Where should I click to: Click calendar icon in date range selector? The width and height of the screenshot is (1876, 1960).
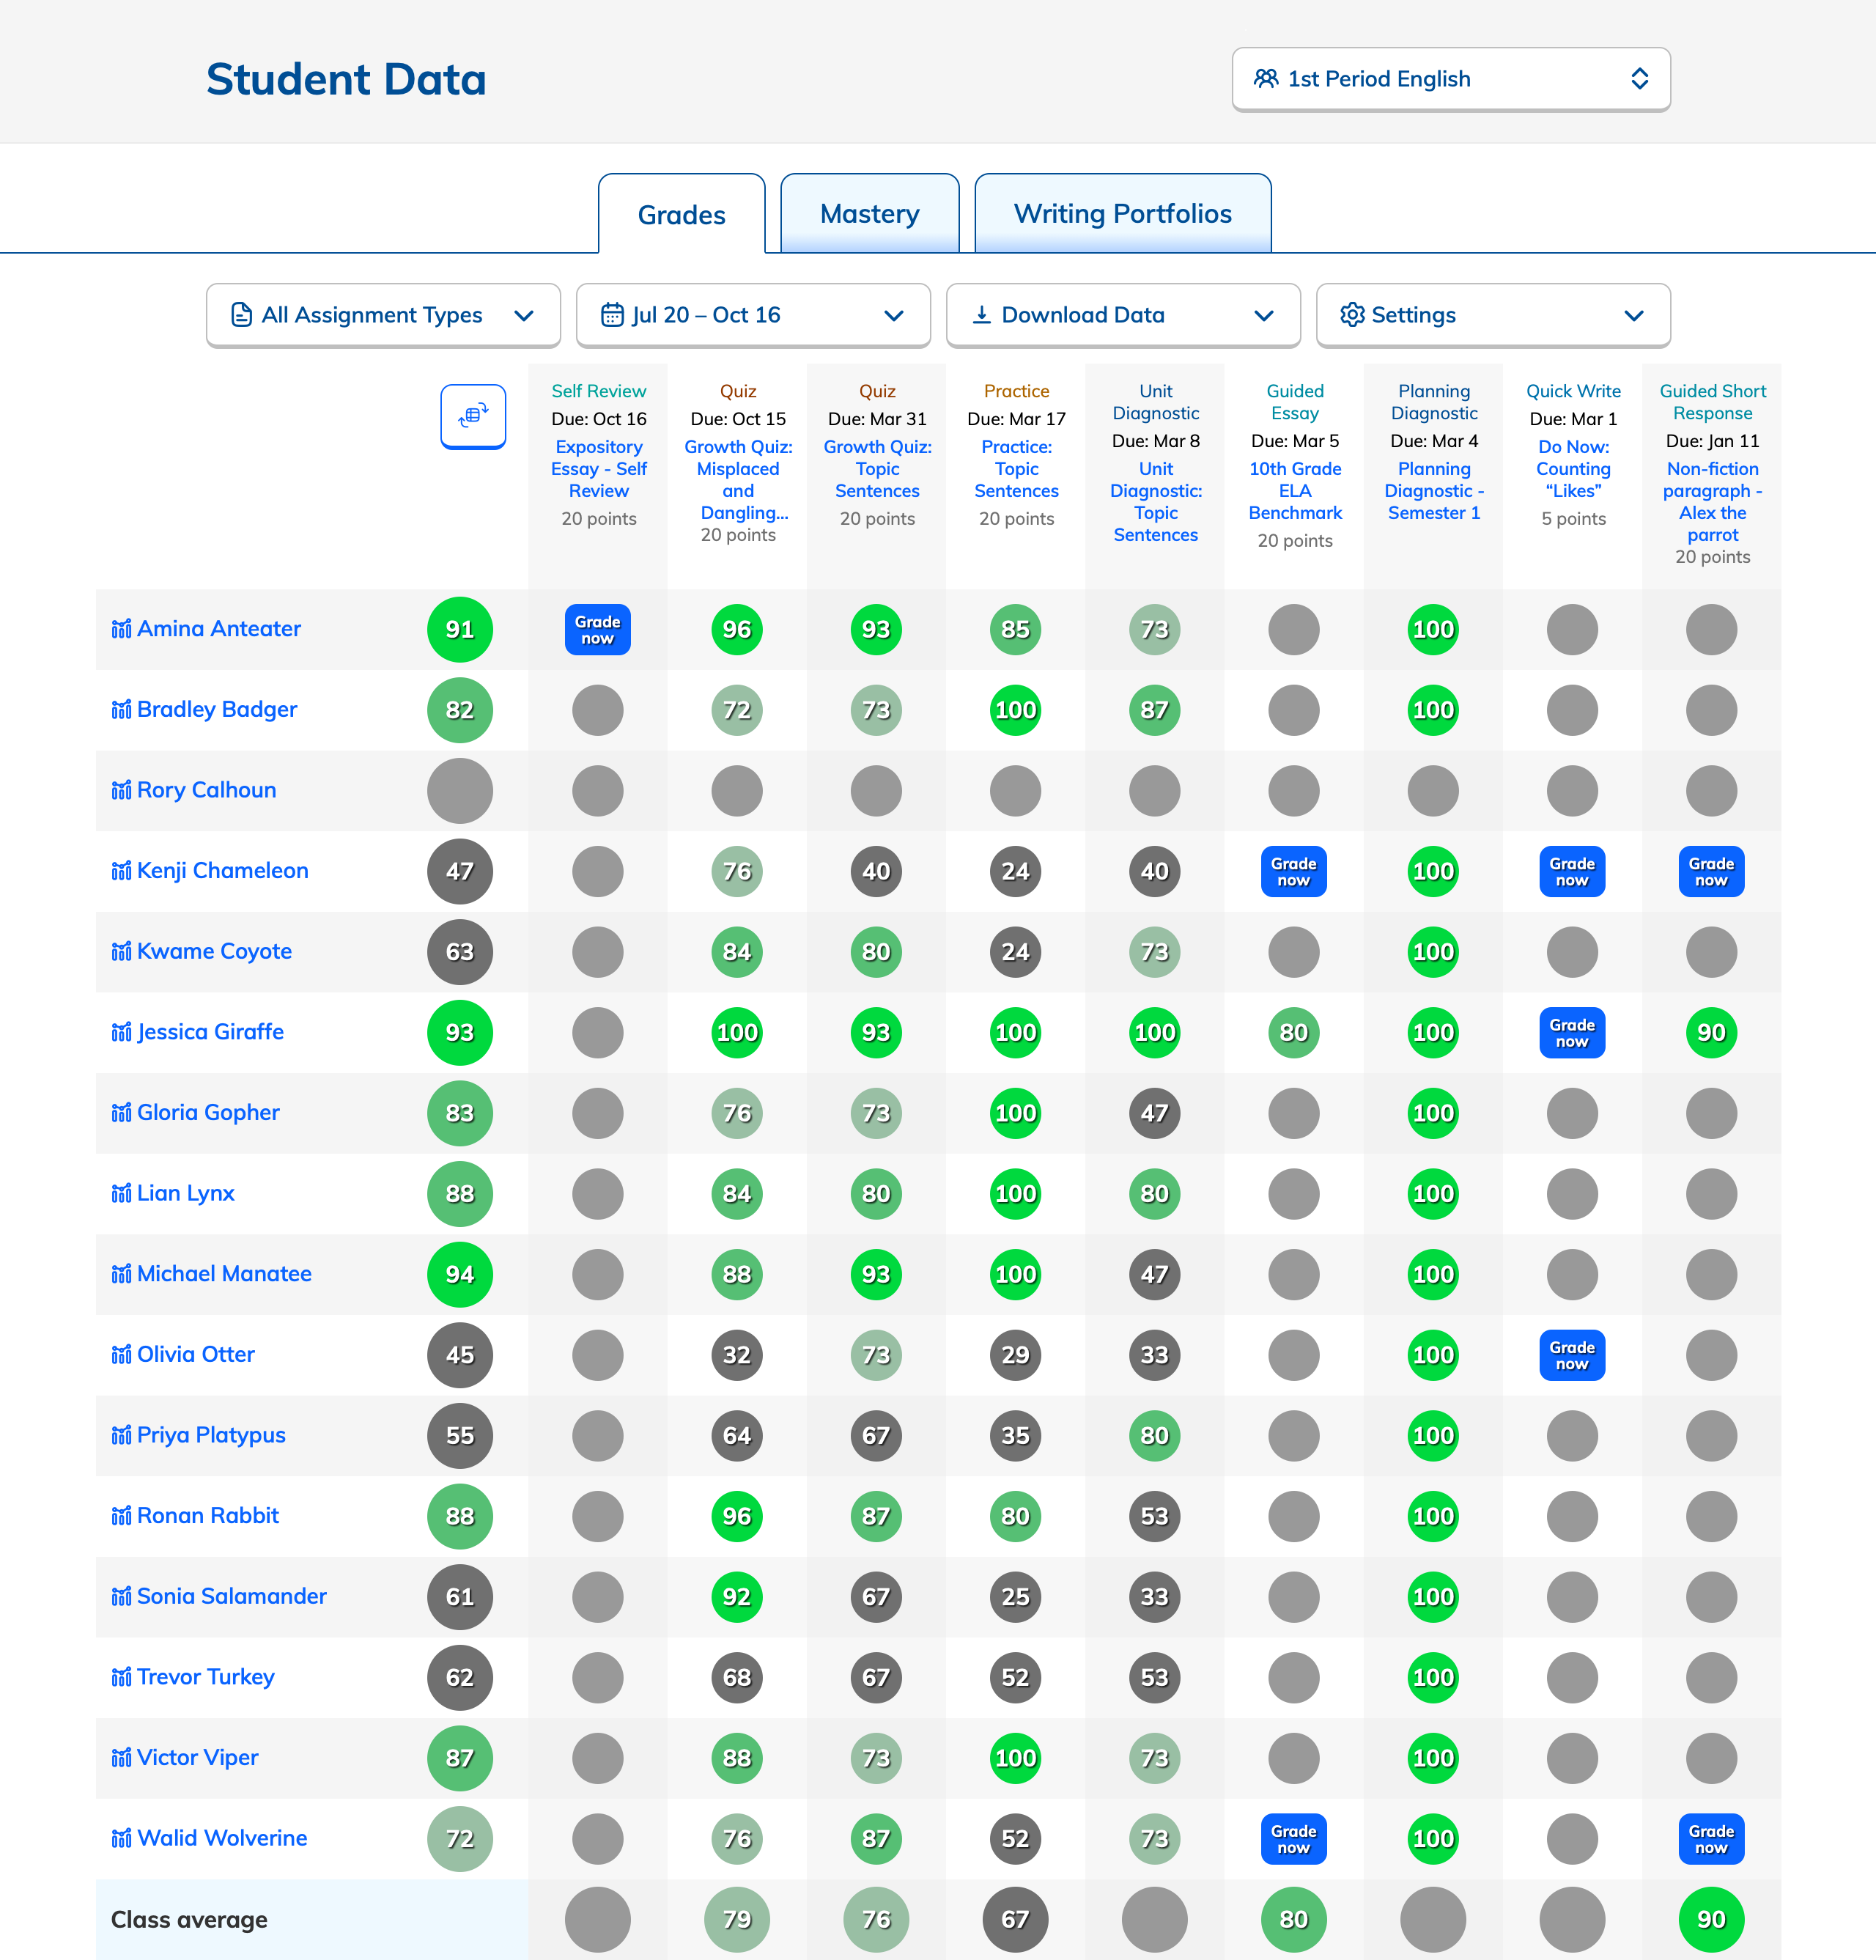point(612,315)
